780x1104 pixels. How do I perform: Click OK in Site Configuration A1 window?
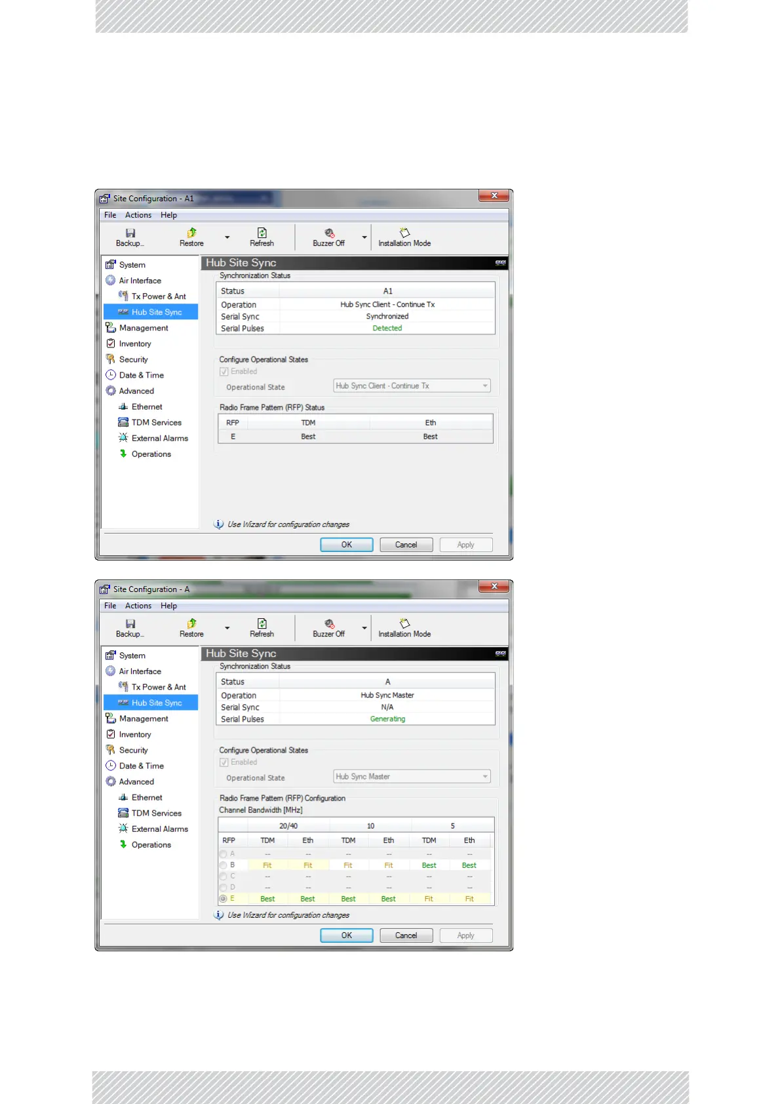point(347,545)
